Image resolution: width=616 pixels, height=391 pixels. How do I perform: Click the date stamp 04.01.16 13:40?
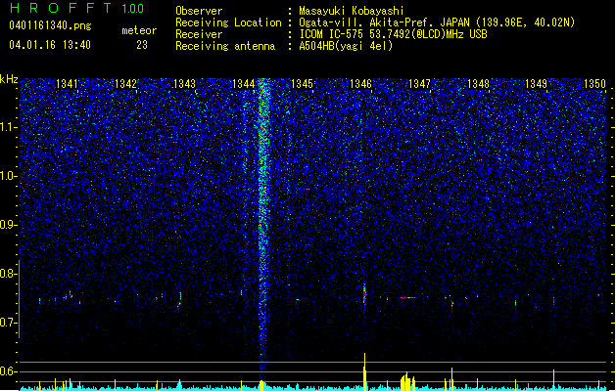coord(50,45)
